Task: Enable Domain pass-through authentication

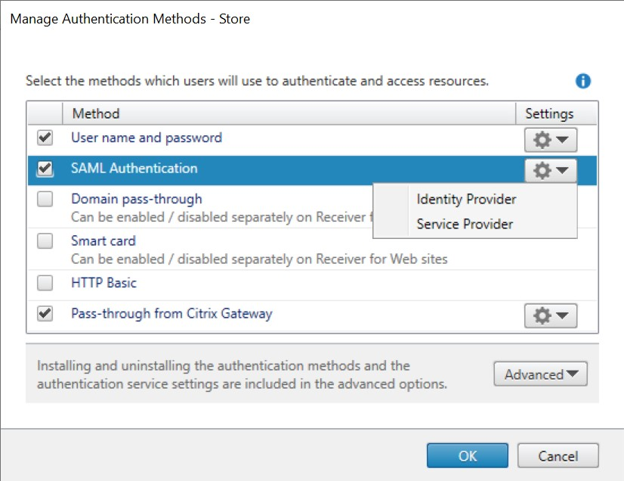Action: [x=44, y=200]
